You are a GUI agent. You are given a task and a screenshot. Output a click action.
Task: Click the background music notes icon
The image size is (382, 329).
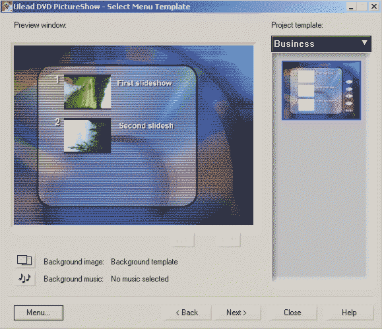point(24,278)
